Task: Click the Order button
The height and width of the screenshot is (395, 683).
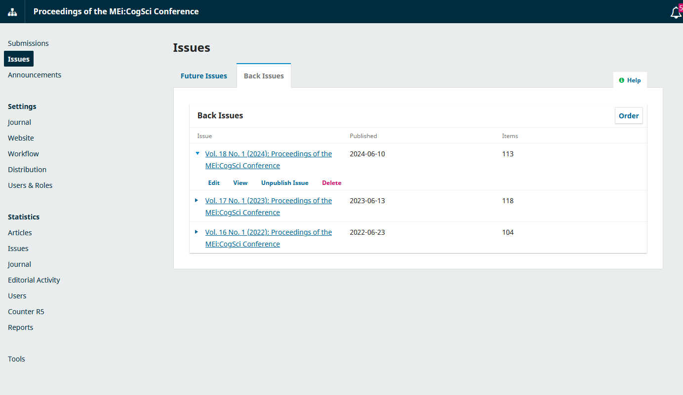Action: click(629, 115)
